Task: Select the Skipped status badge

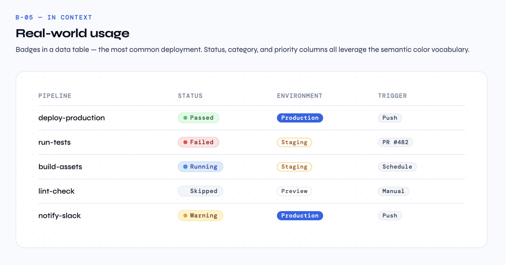Action: (200, 191)
